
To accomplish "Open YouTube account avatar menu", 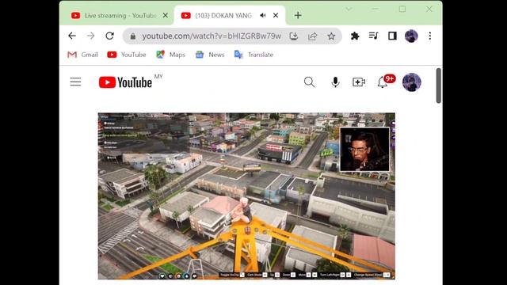I will point(412,82).
